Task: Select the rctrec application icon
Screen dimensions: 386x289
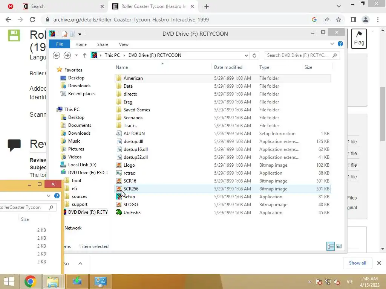Action: click(119, 173)
